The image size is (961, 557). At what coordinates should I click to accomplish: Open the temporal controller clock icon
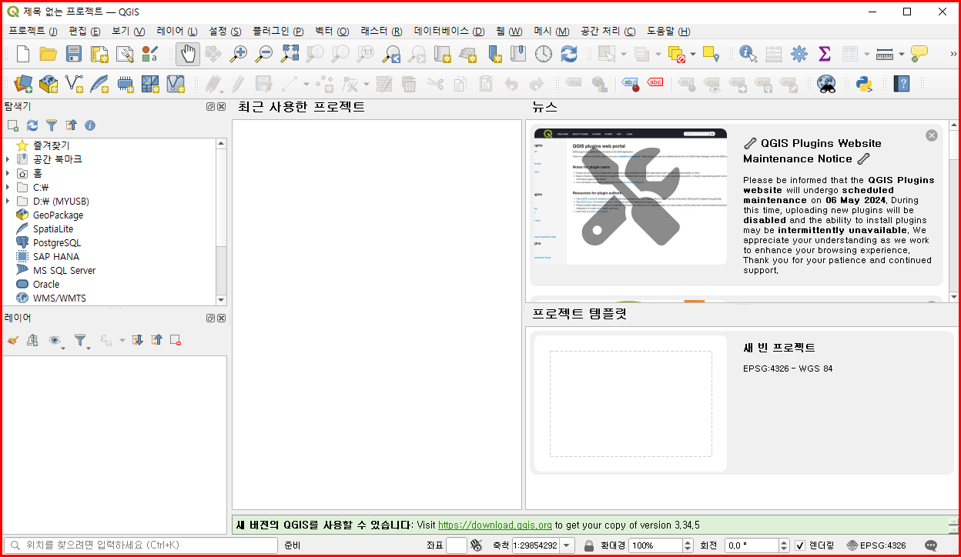tap(544, 54)
